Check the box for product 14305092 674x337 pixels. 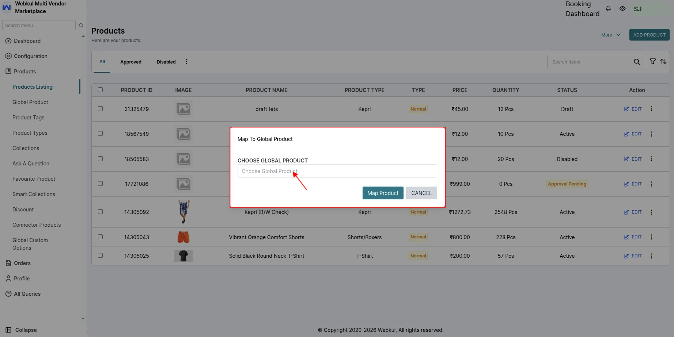pos(101,212)
